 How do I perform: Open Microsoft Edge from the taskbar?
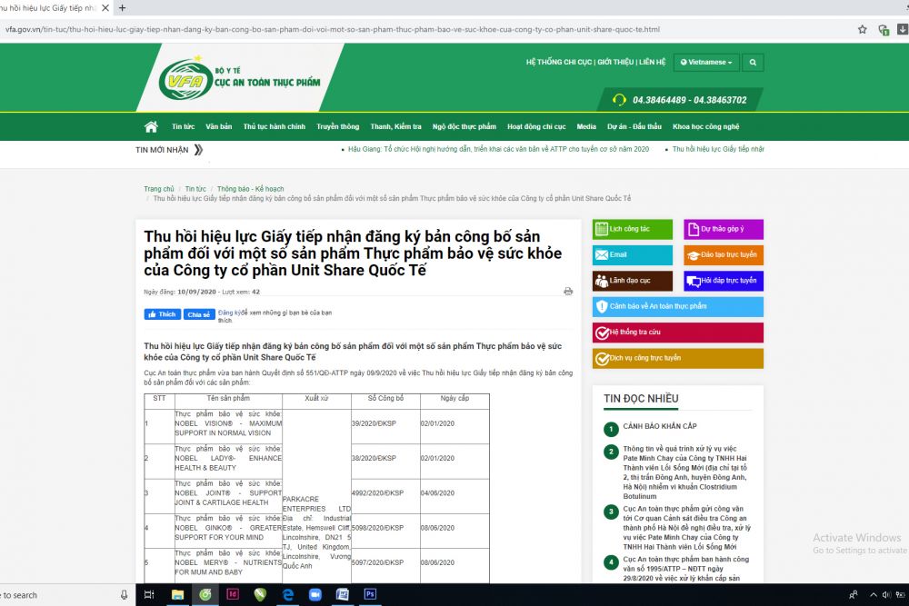click(x=287, y=594)
